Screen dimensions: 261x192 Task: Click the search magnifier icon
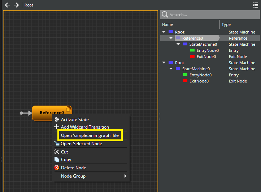pos(165,14)
